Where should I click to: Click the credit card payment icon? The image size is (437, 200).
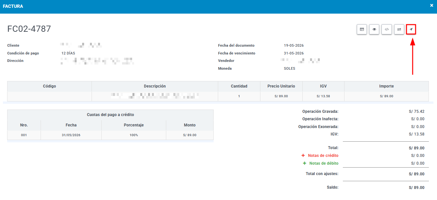pyautogui.click(x=362, y=29)
